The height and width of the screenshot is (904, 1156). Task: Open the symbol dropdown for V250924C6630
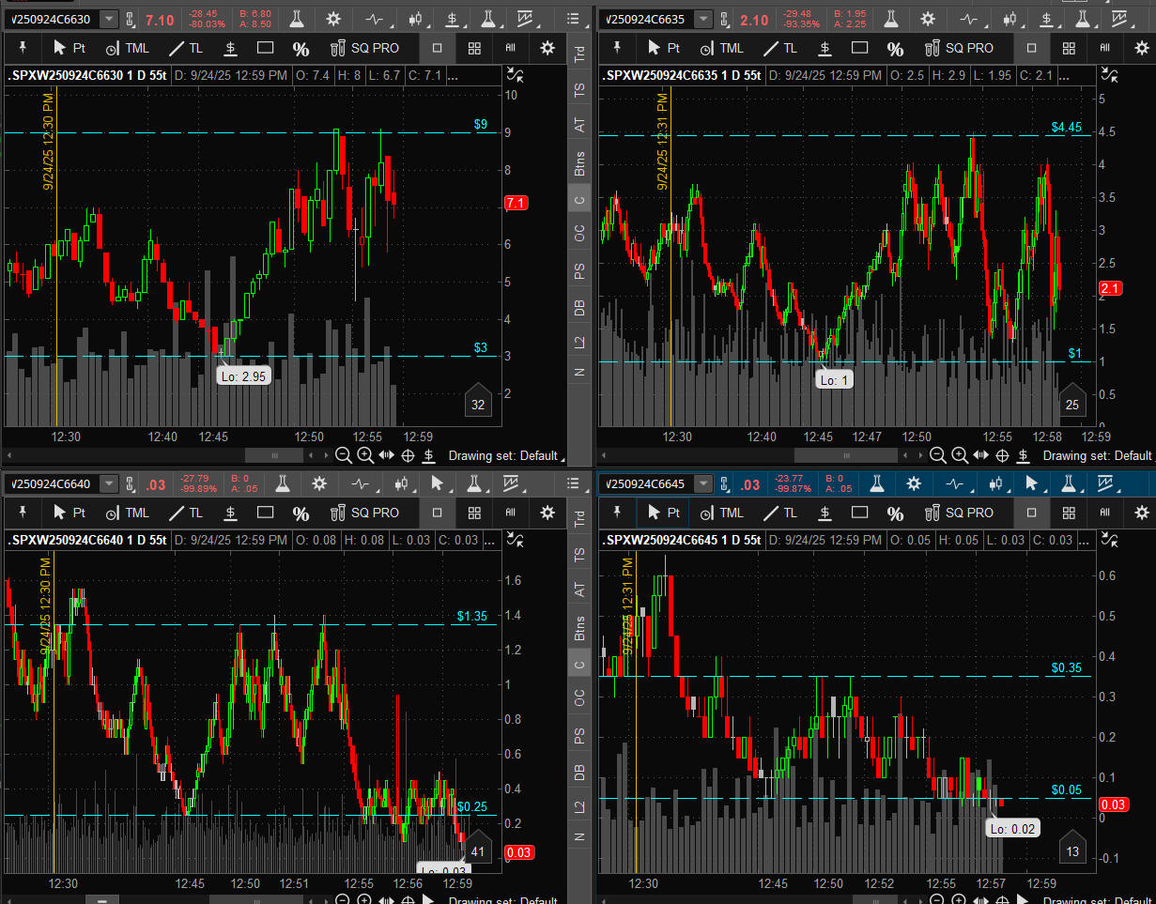click(x=109, y=19)
